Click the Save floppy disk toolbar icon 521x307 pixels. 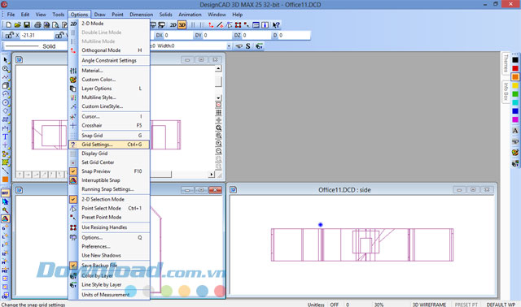click(27, 25)
